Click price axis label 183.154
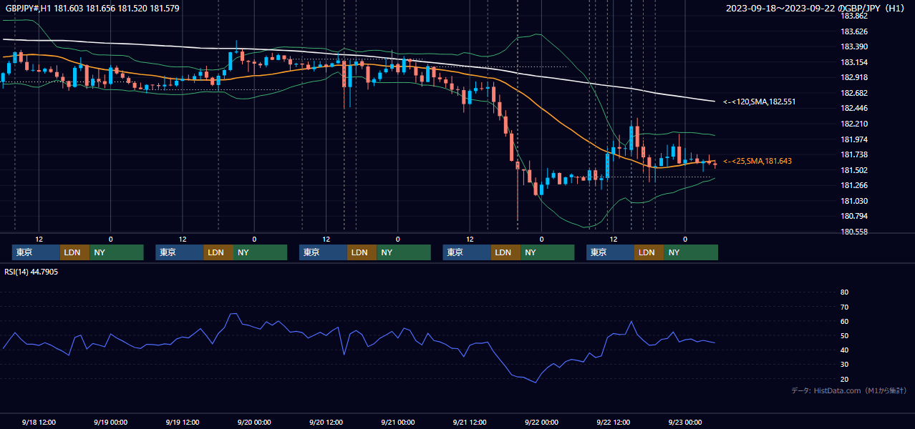 854,62
